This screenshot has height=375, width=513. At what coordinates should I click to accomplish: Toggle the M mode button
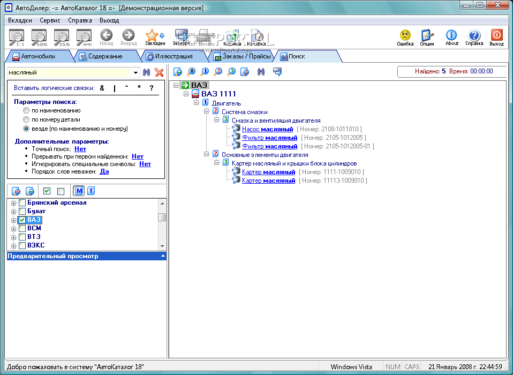[x=79, y=190]
